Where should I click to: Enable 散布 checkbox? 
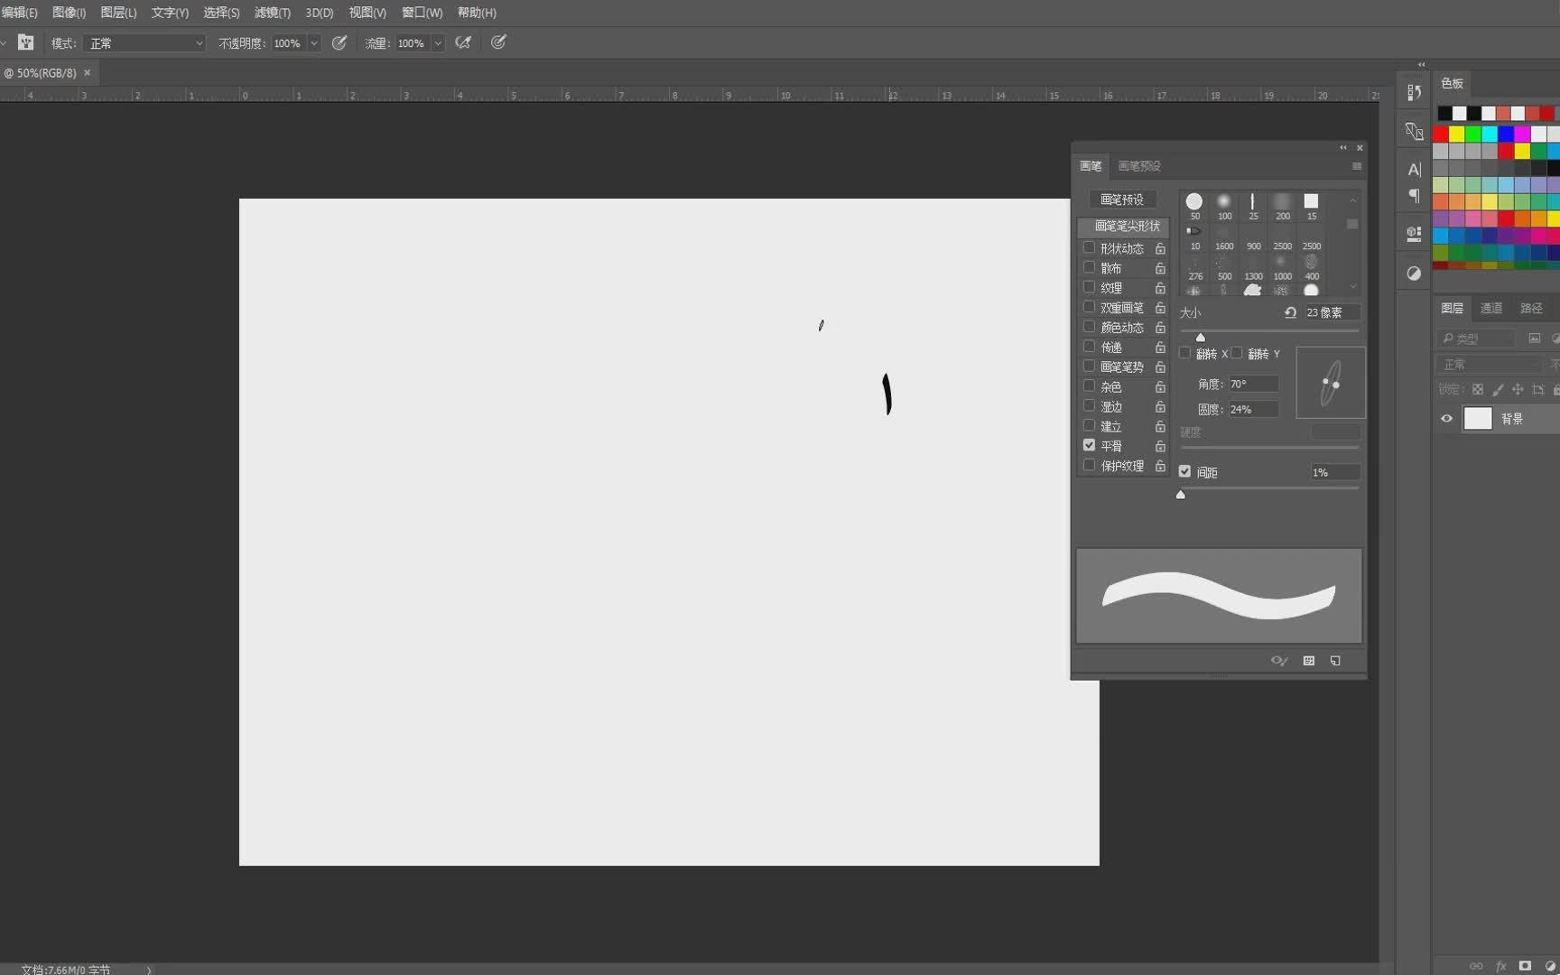pos(1089,267)
